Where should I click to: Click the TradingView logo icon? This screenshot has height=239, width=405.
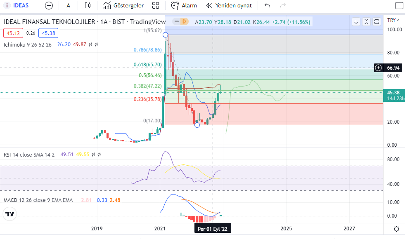(10, 214)
